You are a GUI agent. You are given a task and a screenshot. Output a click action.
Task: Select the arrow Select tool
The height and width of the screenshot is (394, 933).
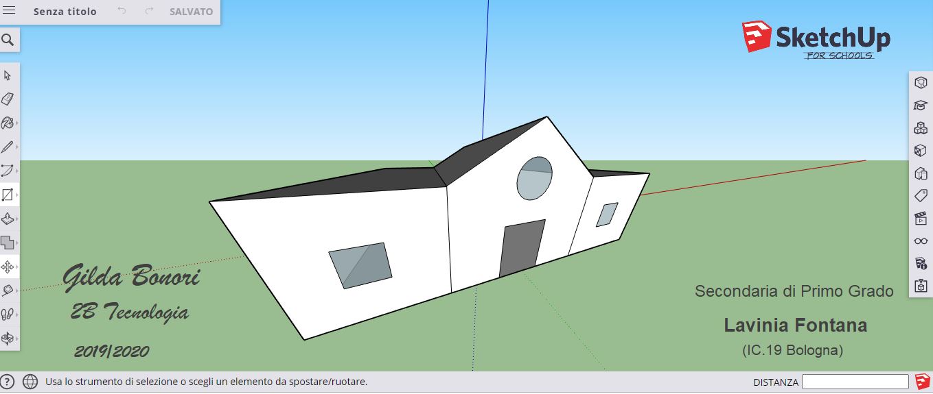pyautogui.click(x=8, y=75)
